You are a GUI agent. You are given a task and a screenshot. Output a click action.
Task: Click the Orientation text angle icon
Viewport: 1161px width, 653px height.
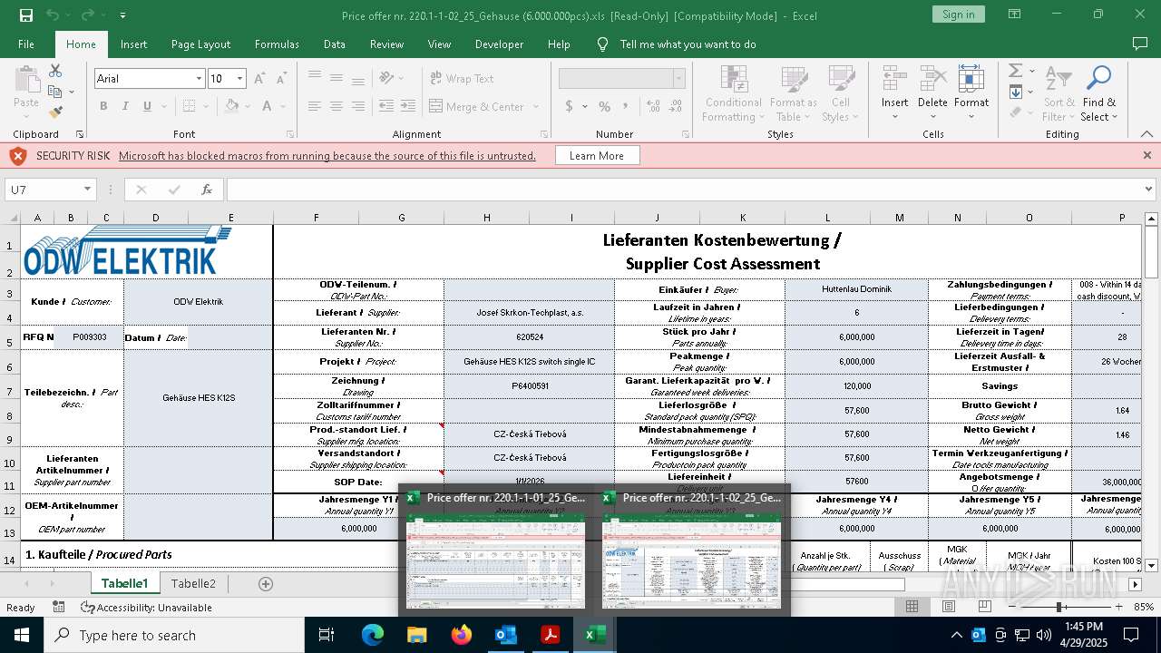pos(387,79)
